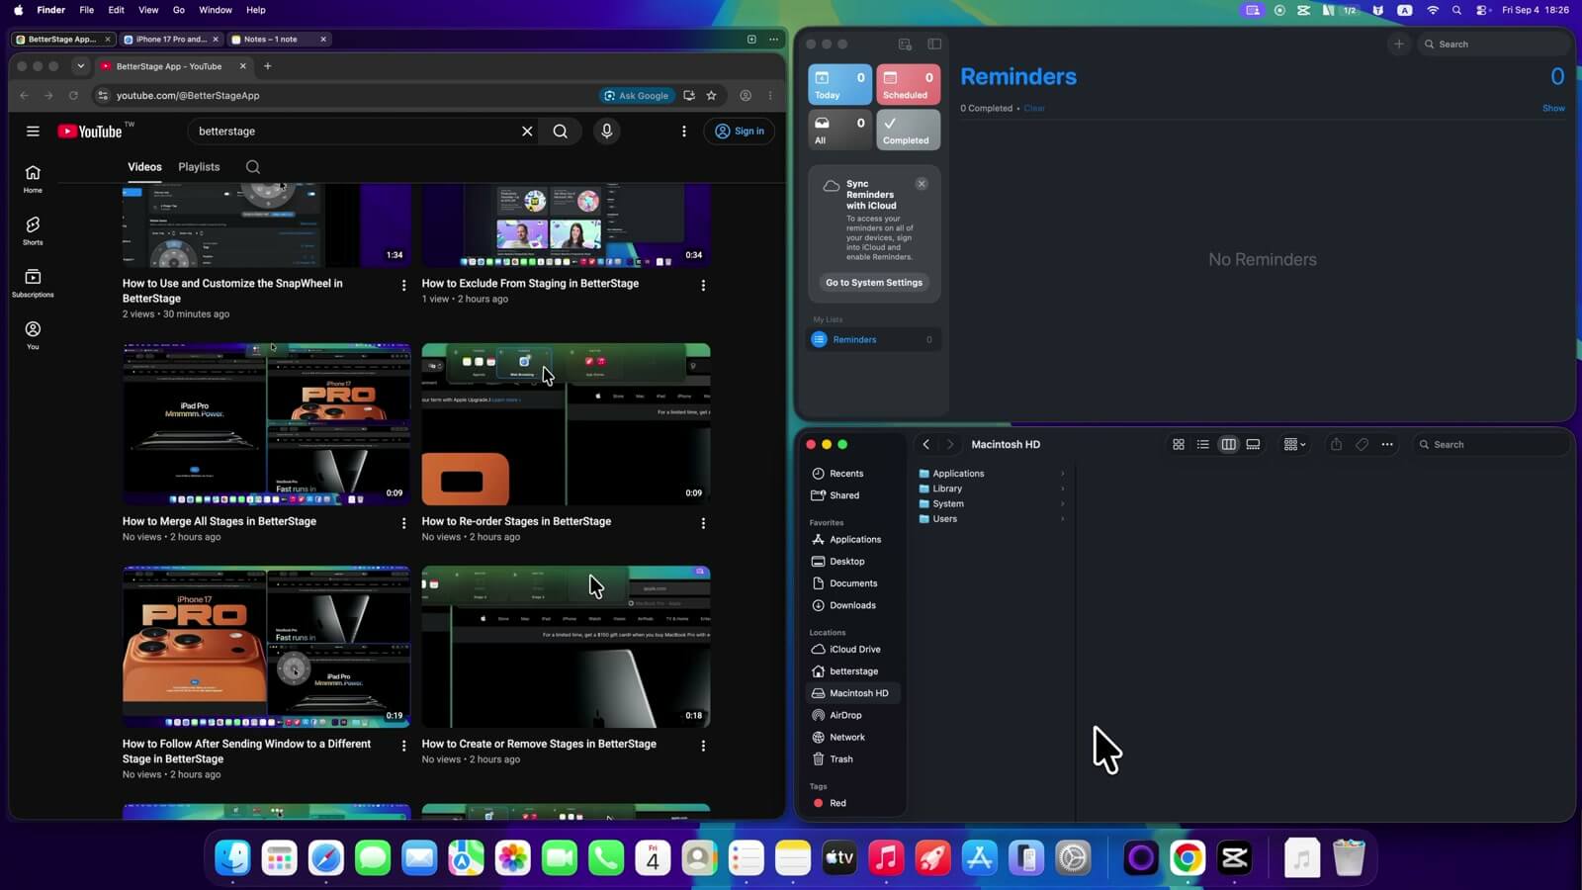Dismiss the Sync Reminders iCloud card

pos(922,184)
